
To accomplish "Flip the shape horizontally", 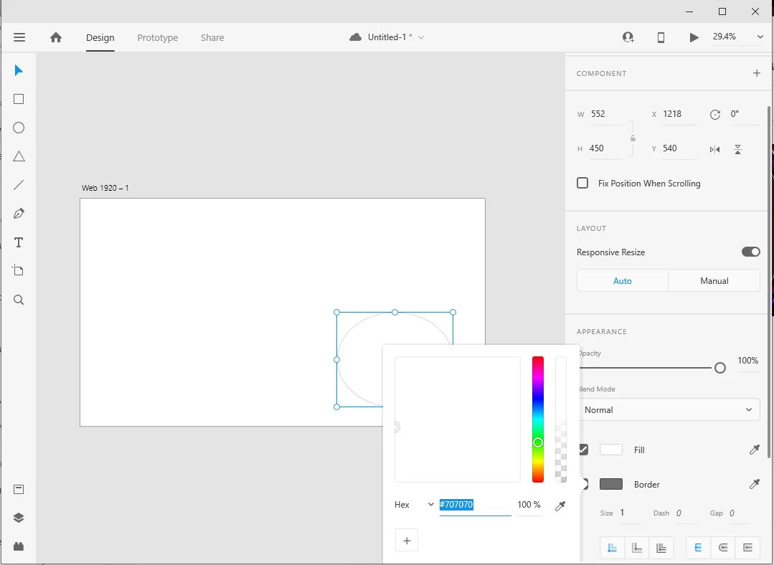I will click(x=714, y=150).
